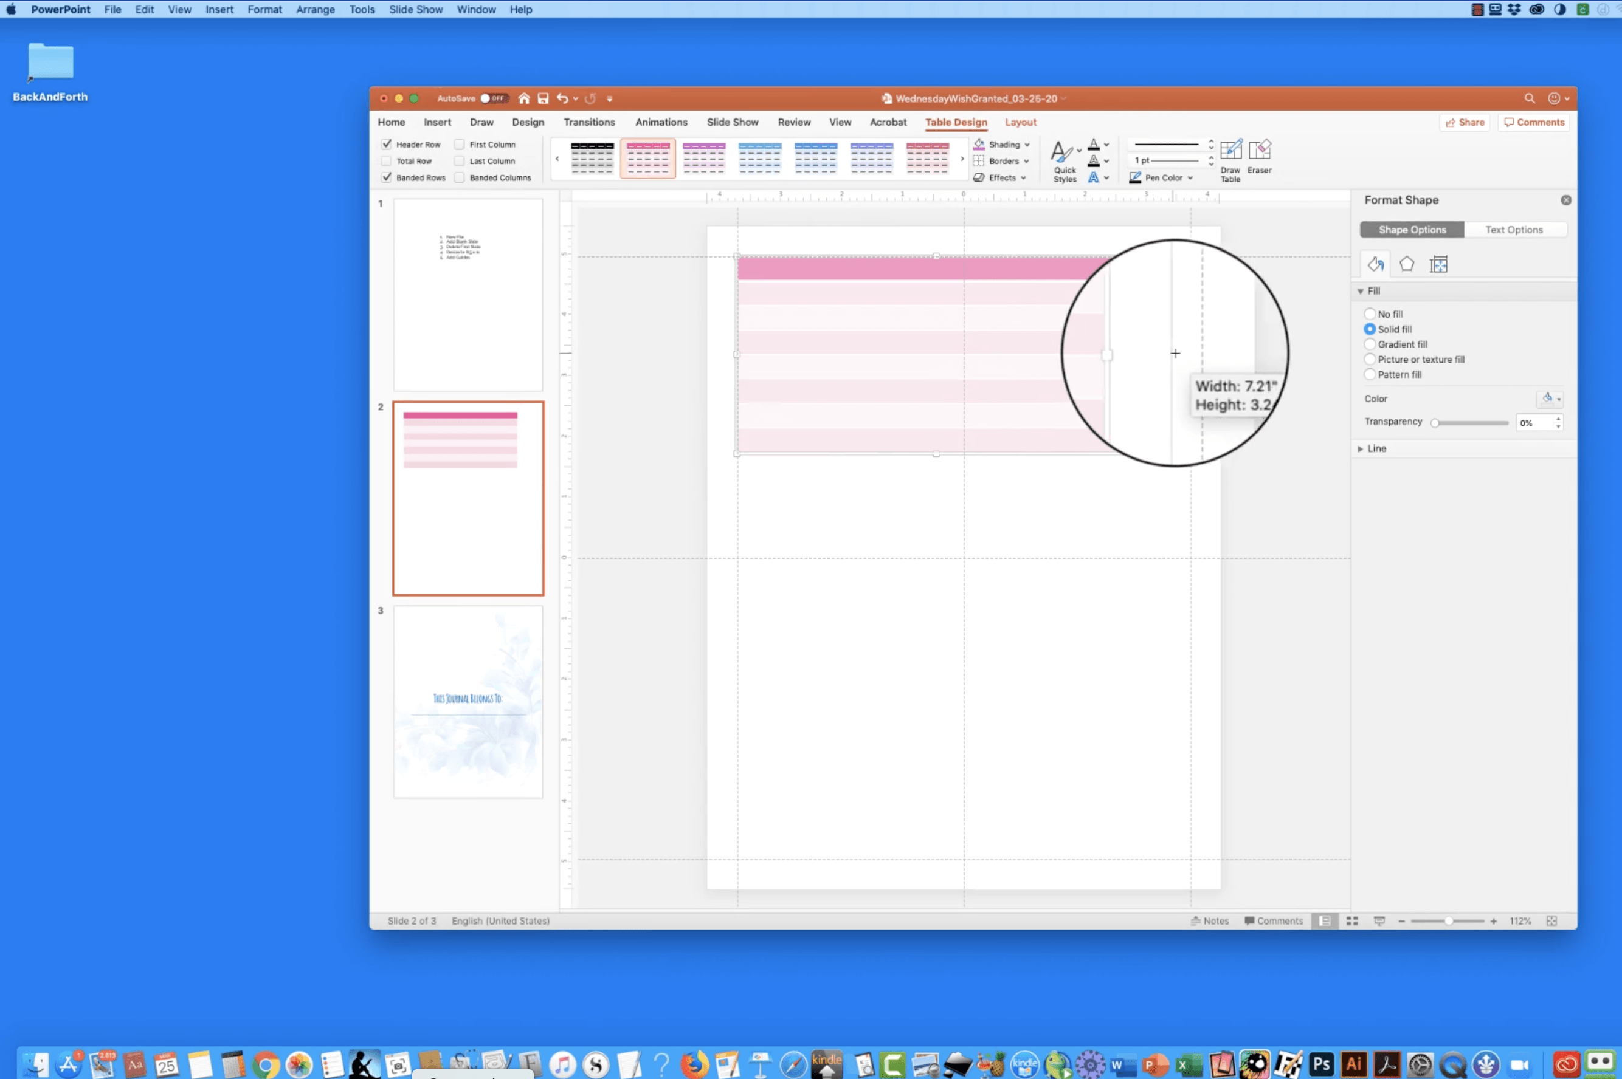Enable the Last Column checkbox
1622x1079 pixels.
[x=459, y=160]
